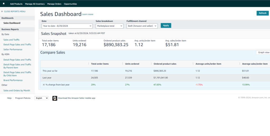Open the Add Products menu
270x136 pixels.
tap(16, 4)
